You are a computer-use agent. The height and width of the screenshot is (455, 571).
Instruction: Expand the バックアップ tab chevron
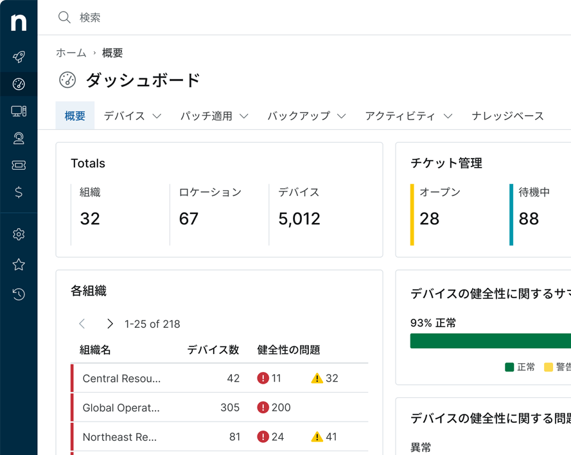tap(341, 116)
